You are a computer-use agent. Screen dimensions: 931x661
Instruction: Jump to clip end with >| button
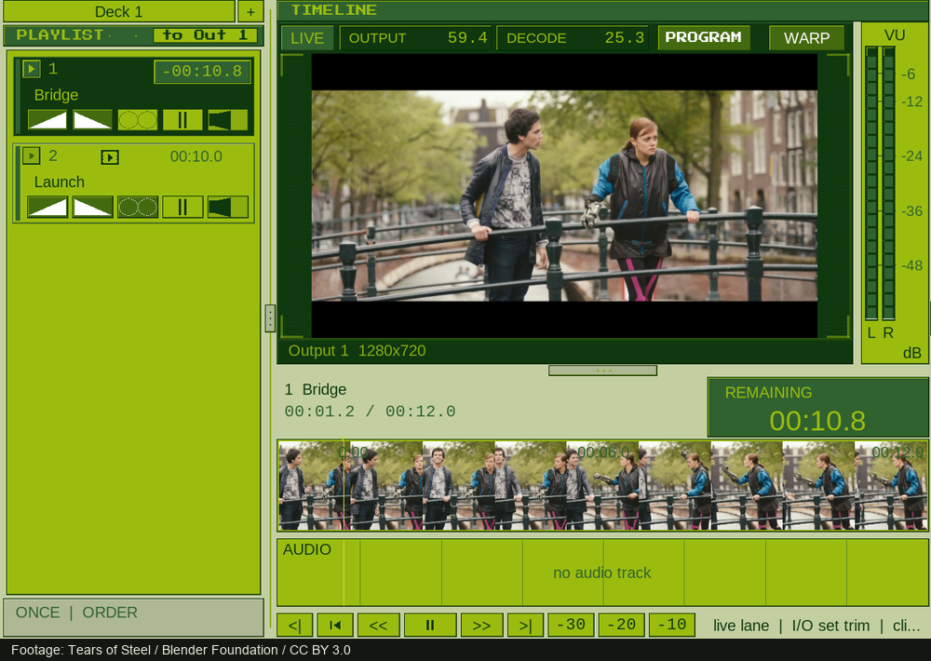[x=525, y=626]
